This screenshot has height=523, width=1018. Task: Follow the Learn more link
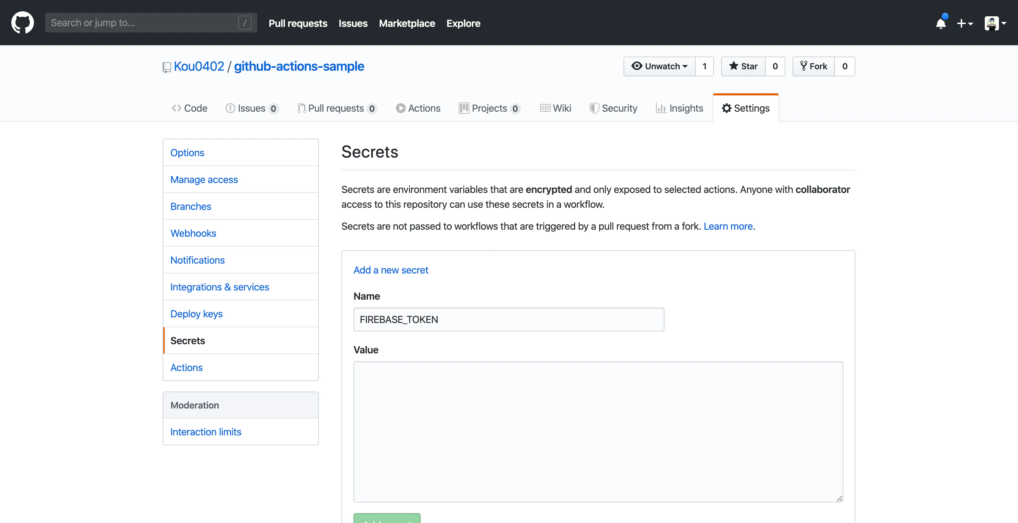(x=728, y=226)
